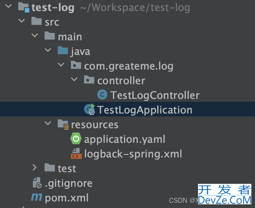Expand the test folder chevron
This screenshot has height=208, width=255.
(x=34, y=167)
